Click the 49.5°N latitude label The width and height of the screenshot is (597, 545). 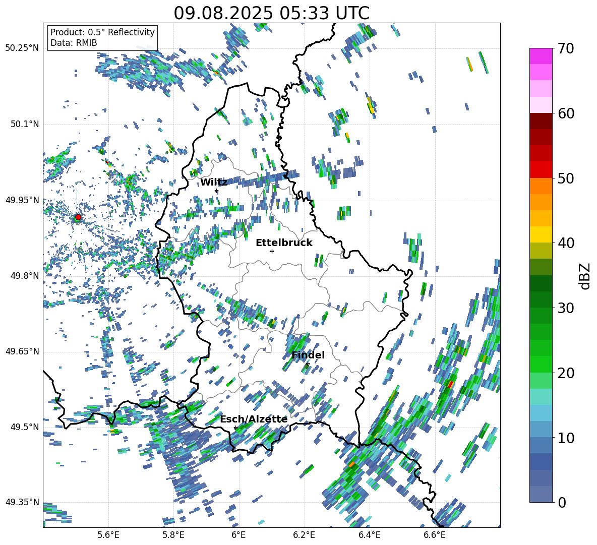25,427
